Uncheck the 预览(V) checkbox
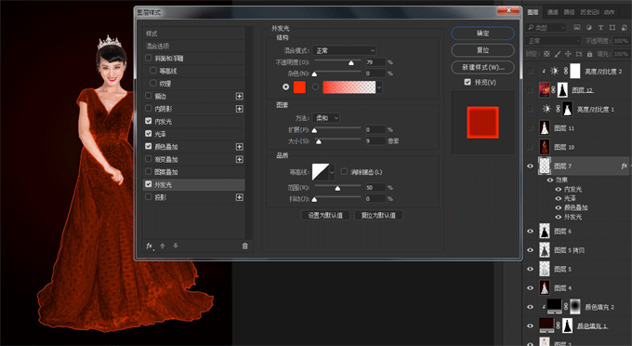Screen dimensions: 632x346 (x=467, y=82)
